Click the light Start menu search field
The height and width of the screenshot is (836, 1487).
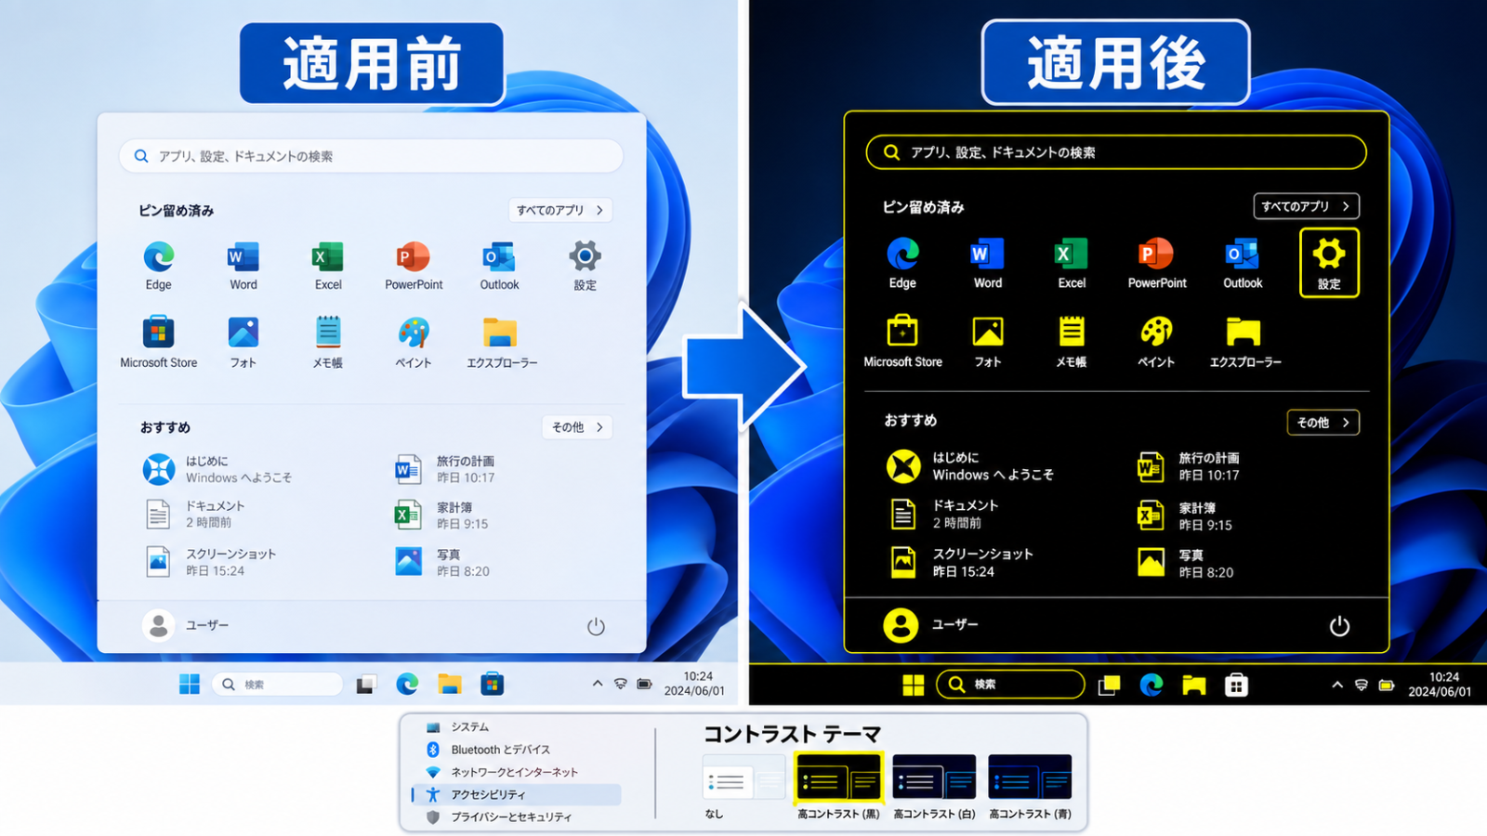[371, 156]
